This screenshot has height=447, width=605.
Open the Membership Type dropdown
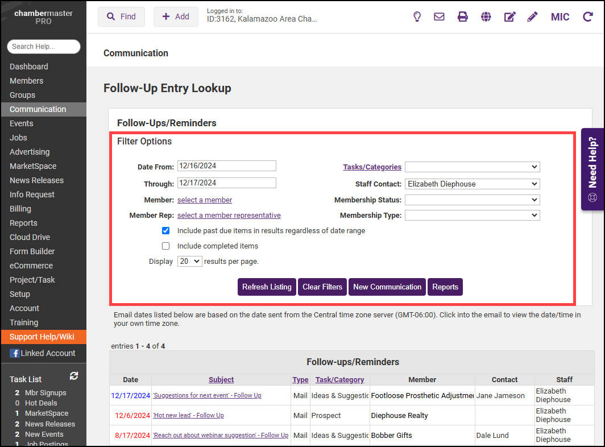pos(472,215)
